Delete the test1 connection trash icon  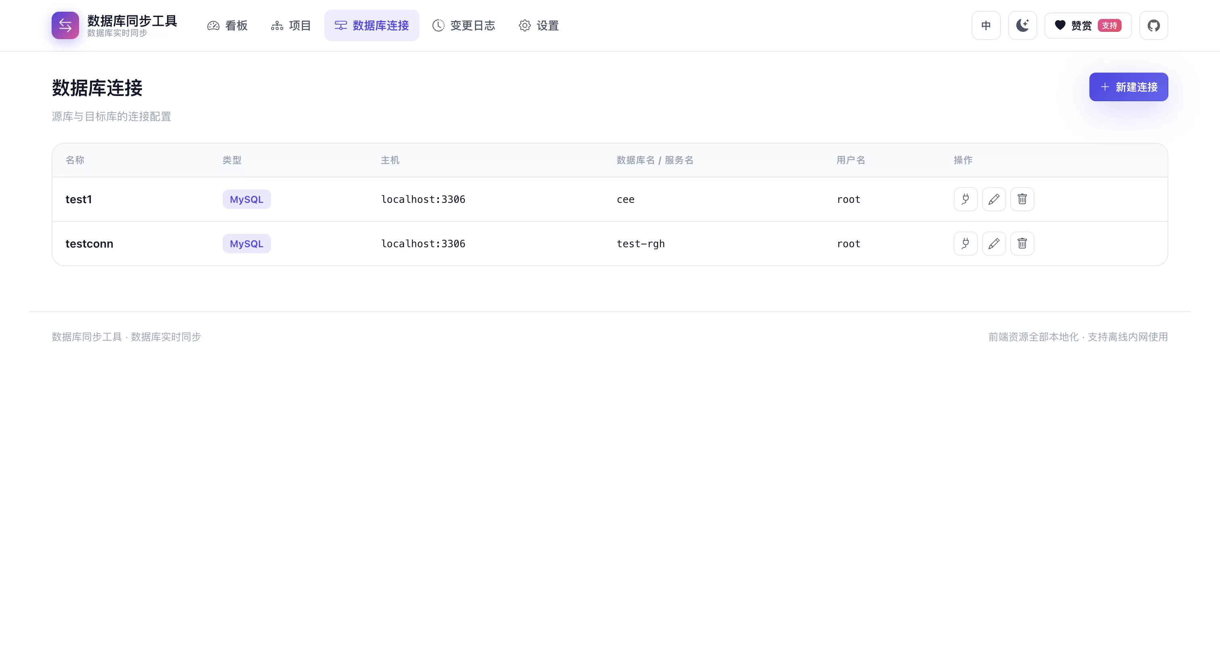click(x=1022, y=199)
